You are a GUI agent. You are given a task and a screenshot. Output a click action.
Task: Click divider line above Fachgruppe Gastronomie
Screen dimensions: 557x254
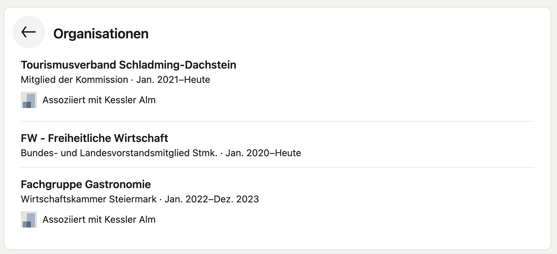point(277,167)
